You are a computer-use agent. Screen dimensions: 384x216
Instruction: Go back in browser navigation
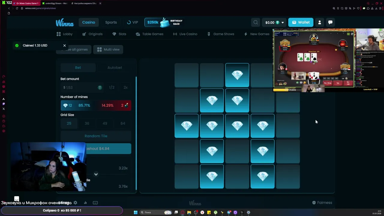point(9,8)
